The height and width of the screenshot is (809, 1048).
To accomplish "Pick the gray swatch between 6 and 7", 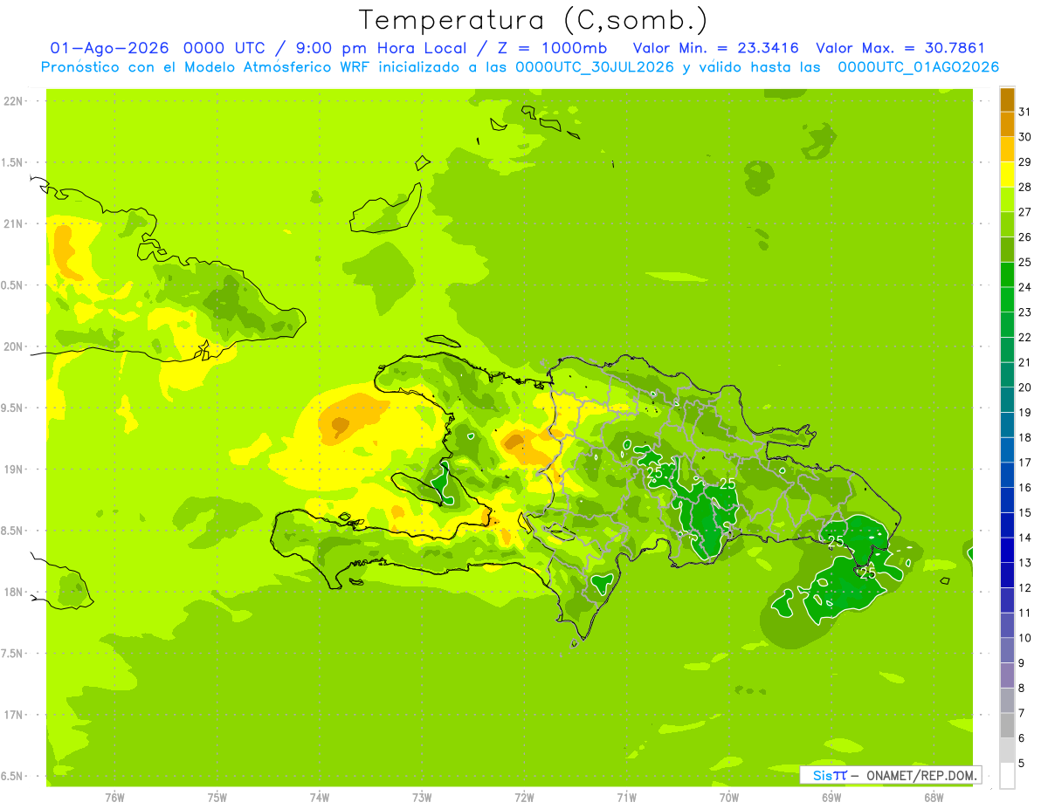I will pyautogui.click(x=1007, y=726).
